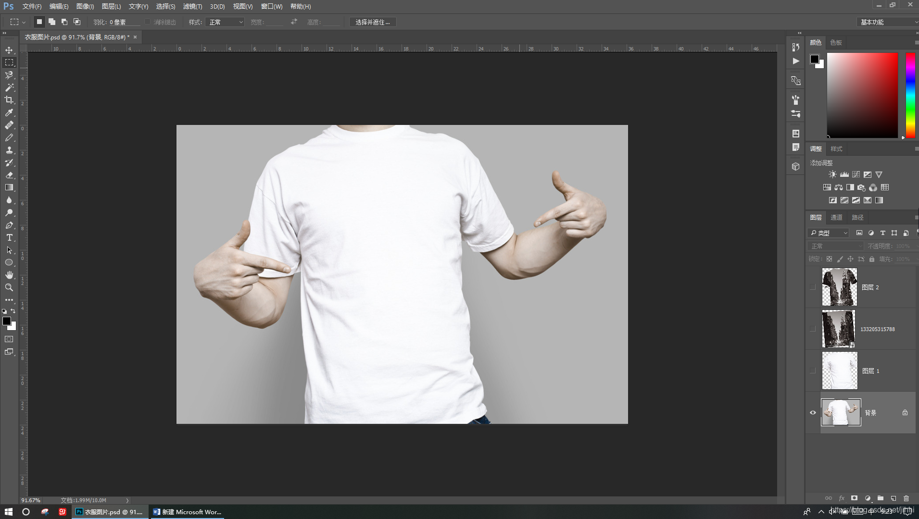Open the 滤镜(T) menu

[192, 7]
